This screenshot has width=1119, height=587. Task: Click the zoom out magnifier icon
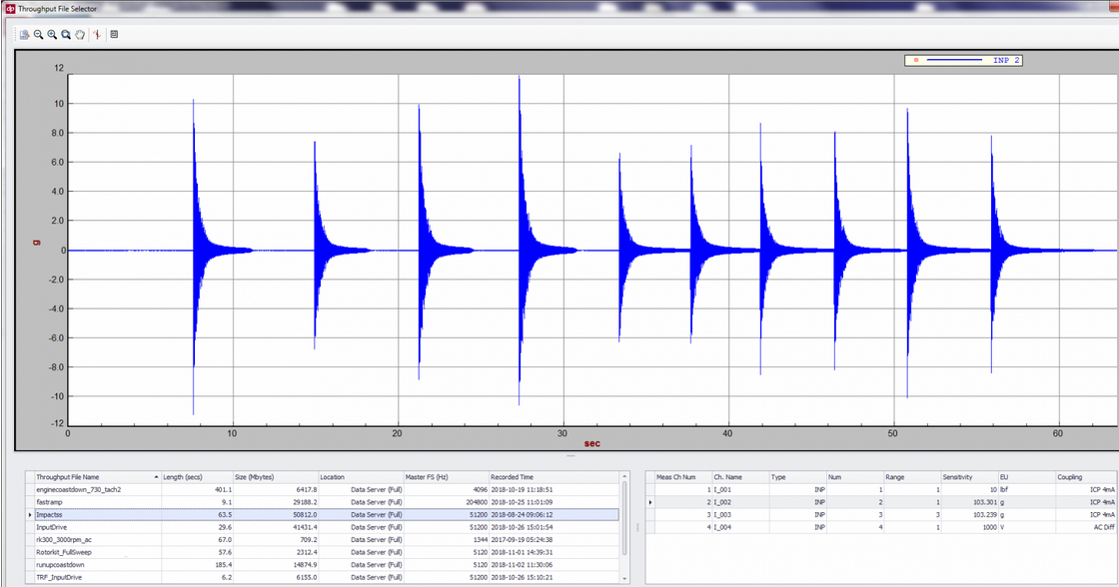pyautogui.click(x=38, y=35)
